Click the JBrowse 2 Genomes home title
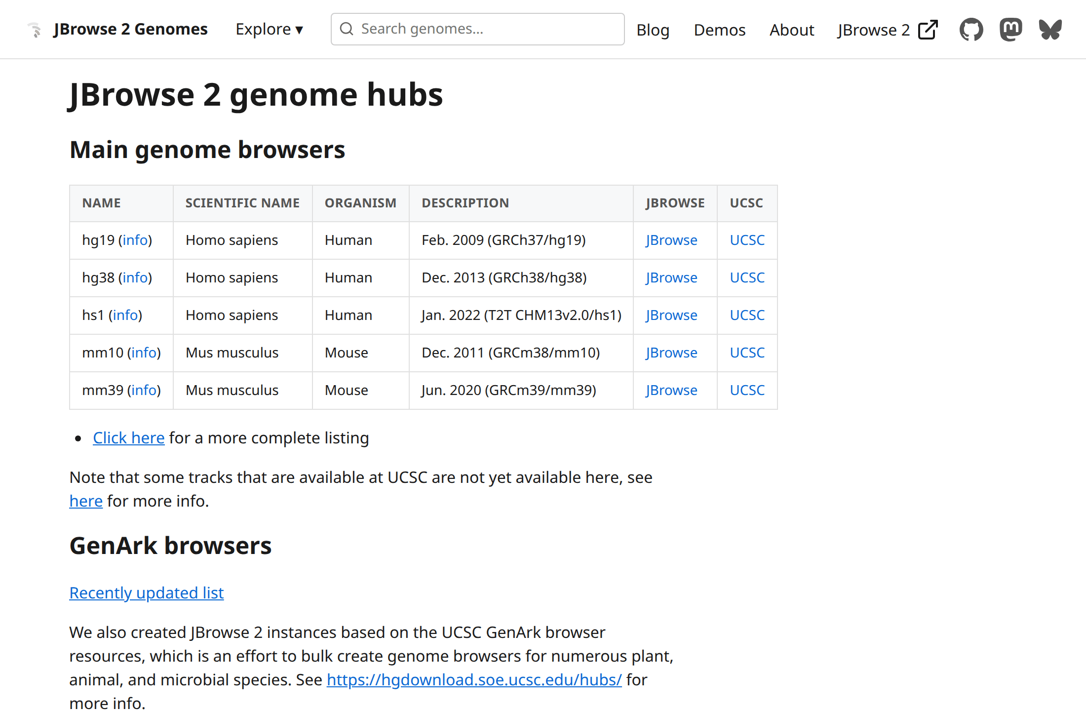 pyautogui.click(x=130, y=29)
